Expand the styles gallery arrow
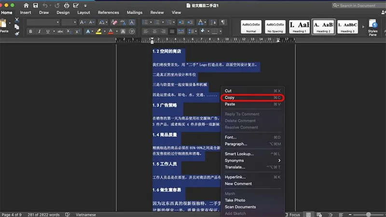Screen dimensions: 386x217 coord(363,27)
